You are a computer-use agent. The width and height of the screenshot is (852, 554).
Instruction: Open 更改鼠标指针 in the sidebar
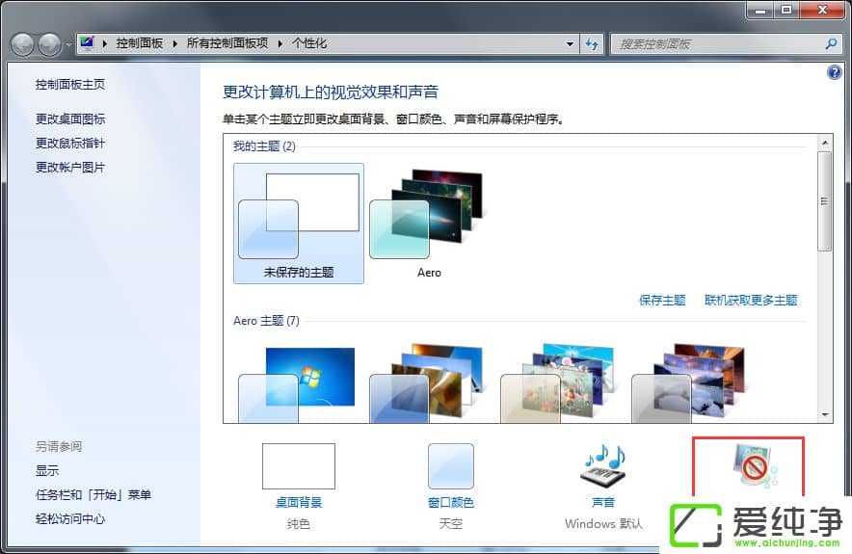(70, 143)
